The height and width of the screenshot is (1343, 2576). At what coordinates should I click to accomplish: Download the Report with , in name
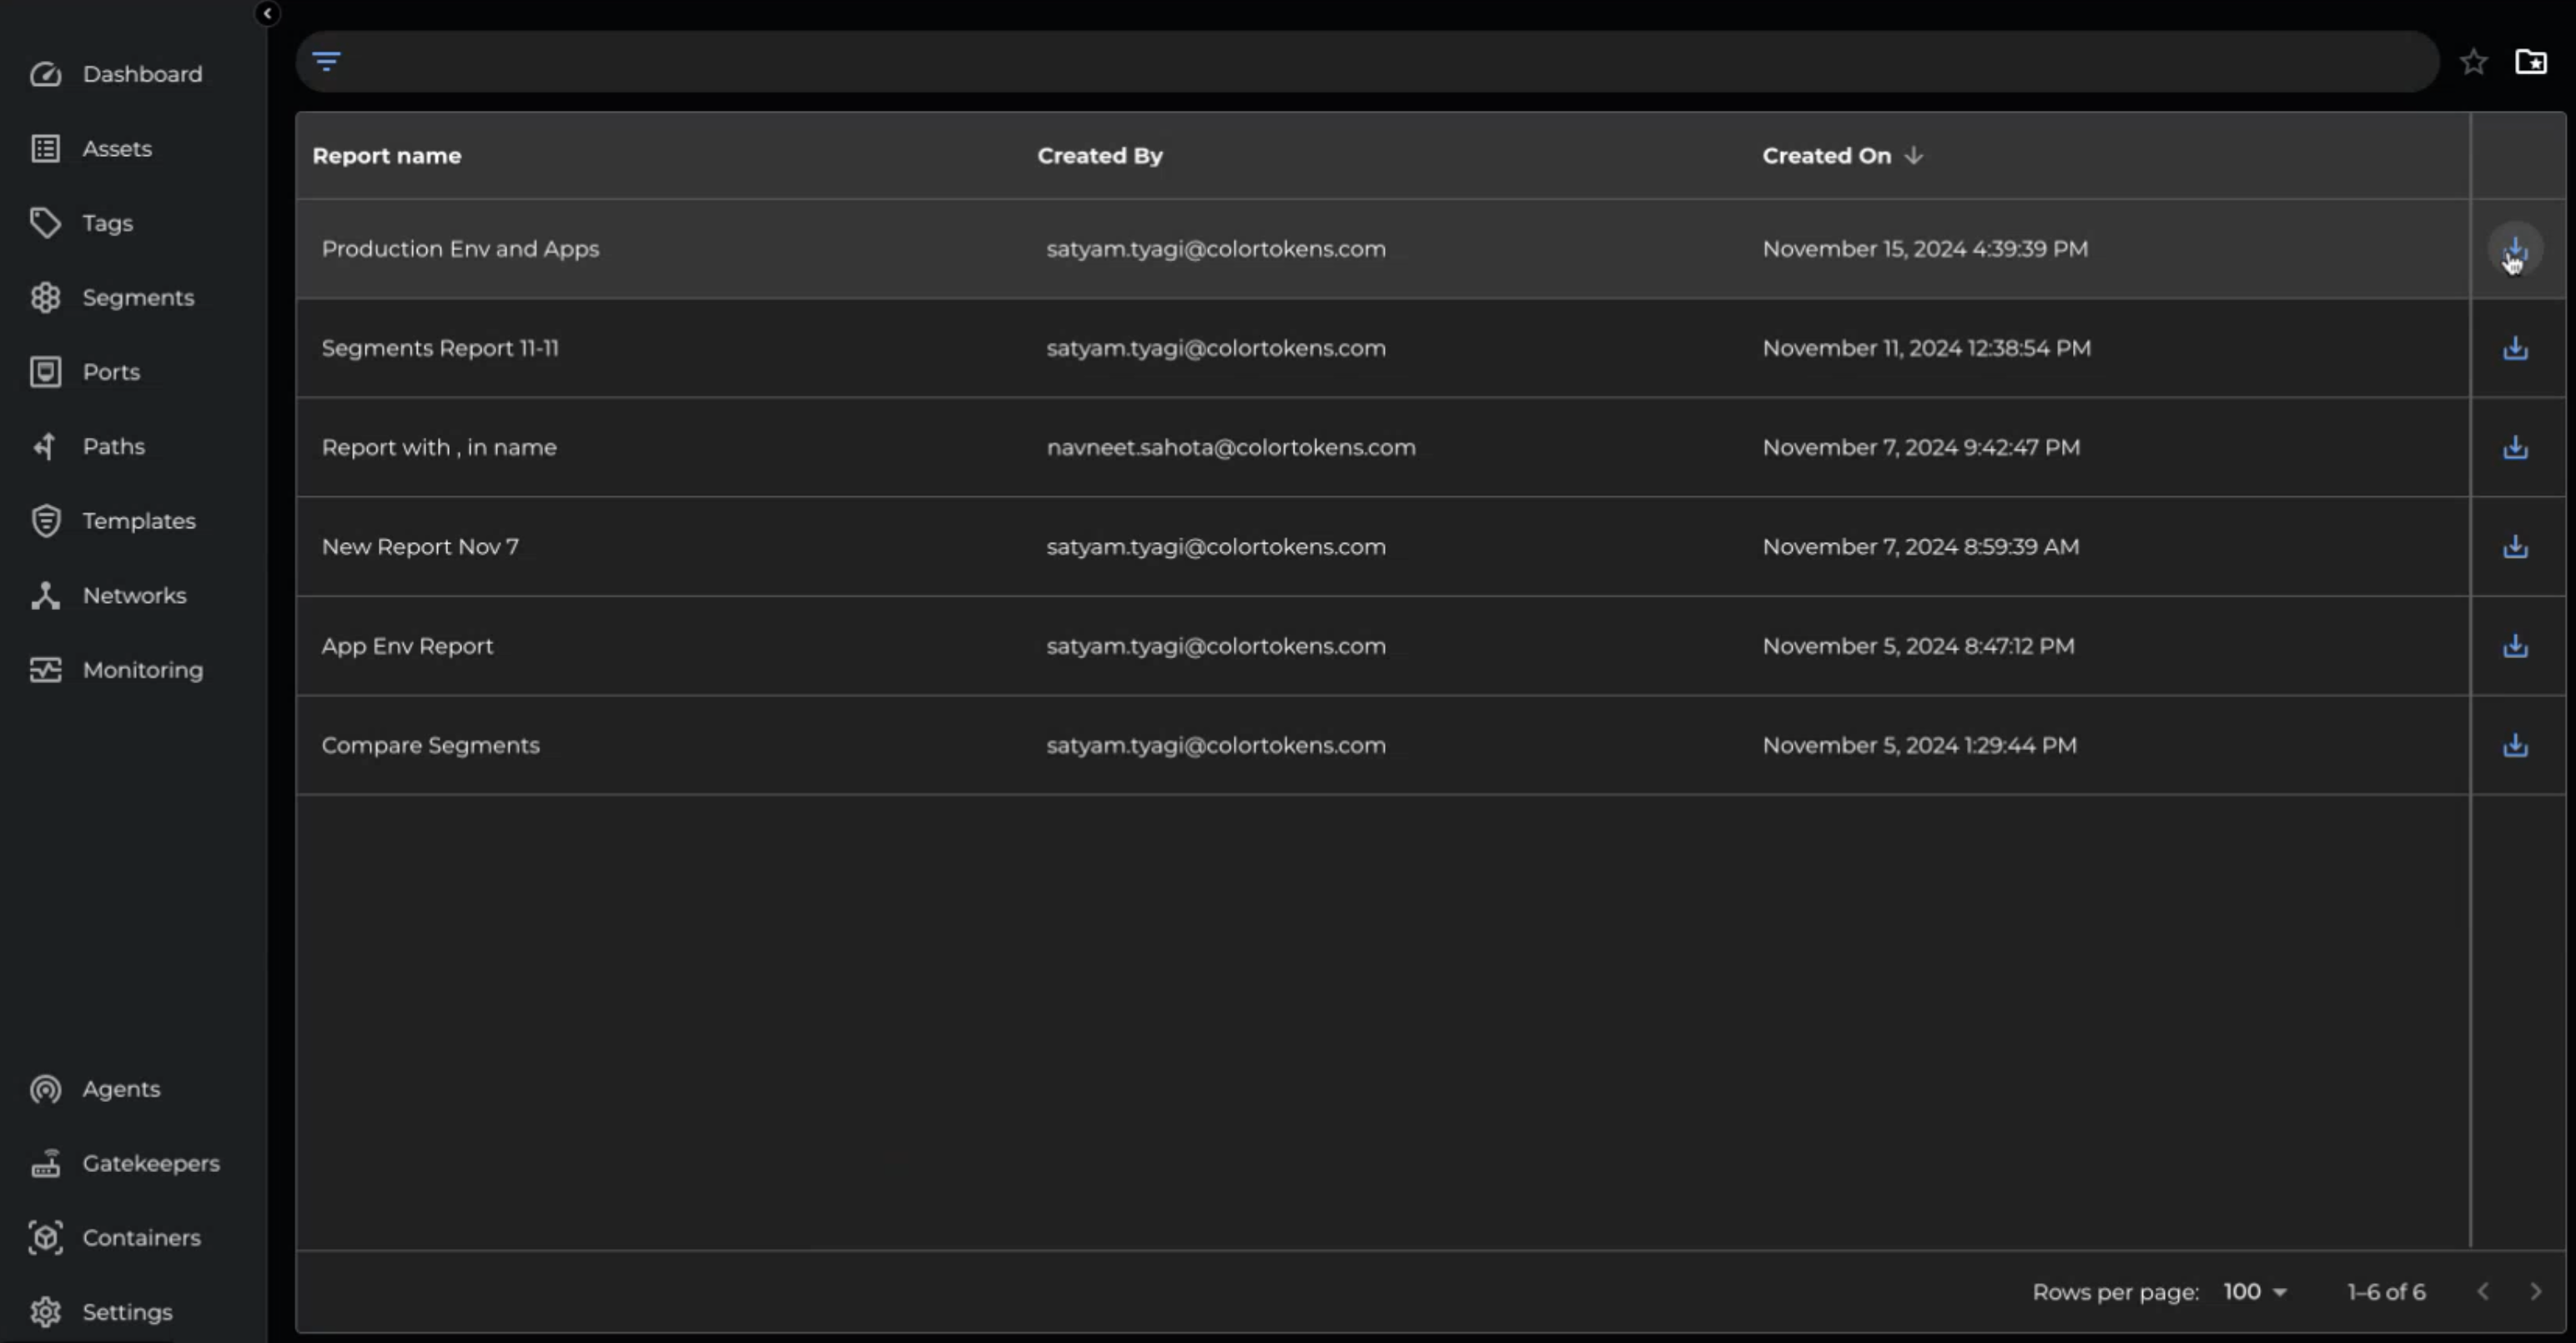point(2514,447)
